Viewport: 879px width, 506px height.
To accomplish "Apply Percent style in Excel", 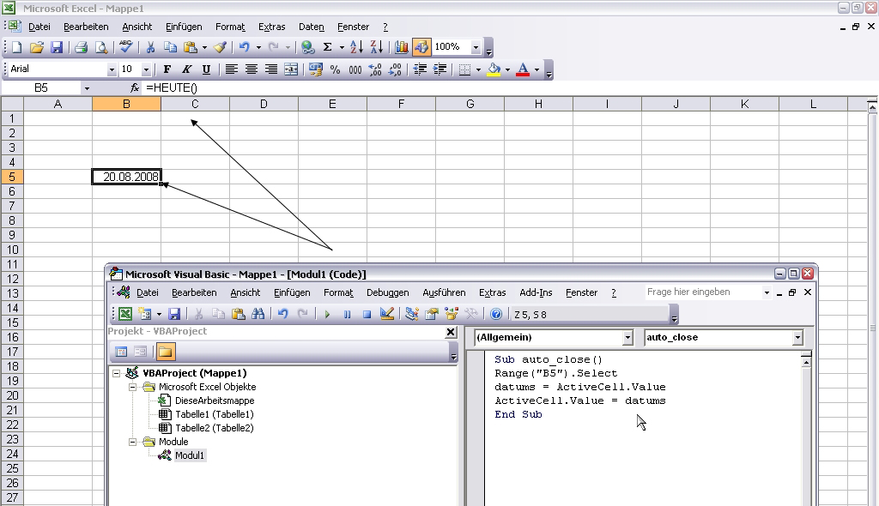I will (x=336, y=69).
